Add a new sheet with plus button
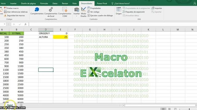This screenshot has height=110, width=197. click(x=21, y=105)
